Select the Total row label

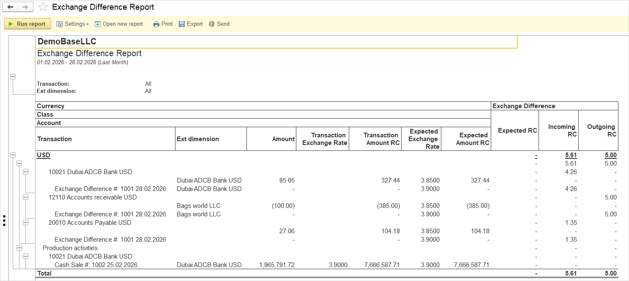44,273
